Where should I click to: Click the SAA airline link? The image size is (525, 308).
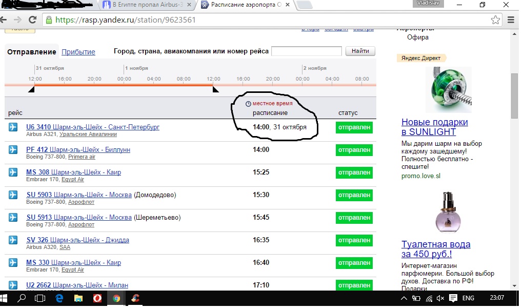(65, 247)
